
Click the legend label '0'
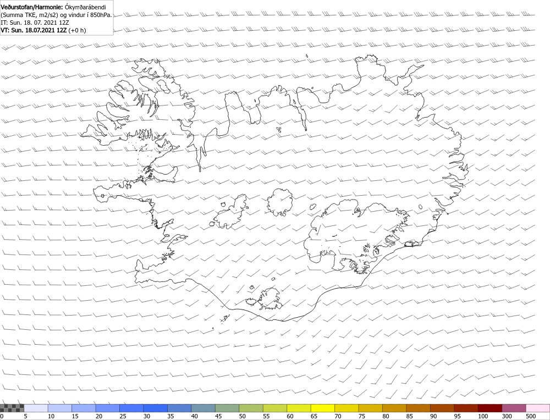[x=2, y=416]
